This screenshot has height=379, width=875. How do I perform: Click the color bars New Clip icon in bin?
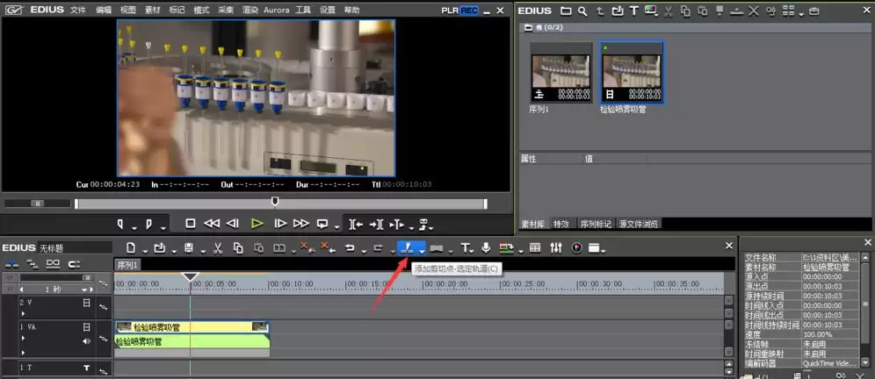pyautogui.click(x=650, y=10)
